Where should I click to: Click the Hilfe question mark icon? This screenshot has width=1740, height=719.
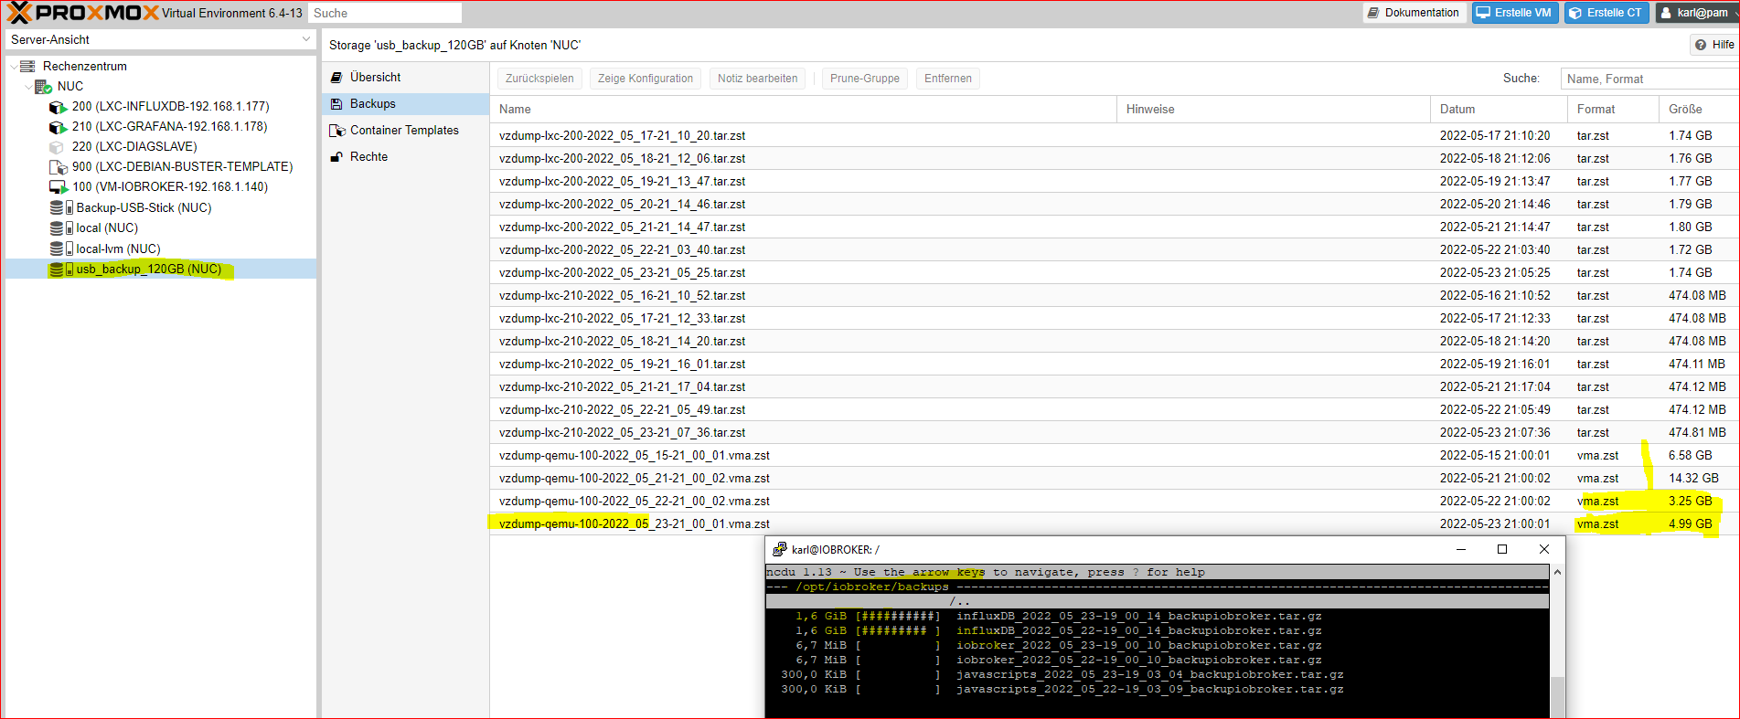1701,45
